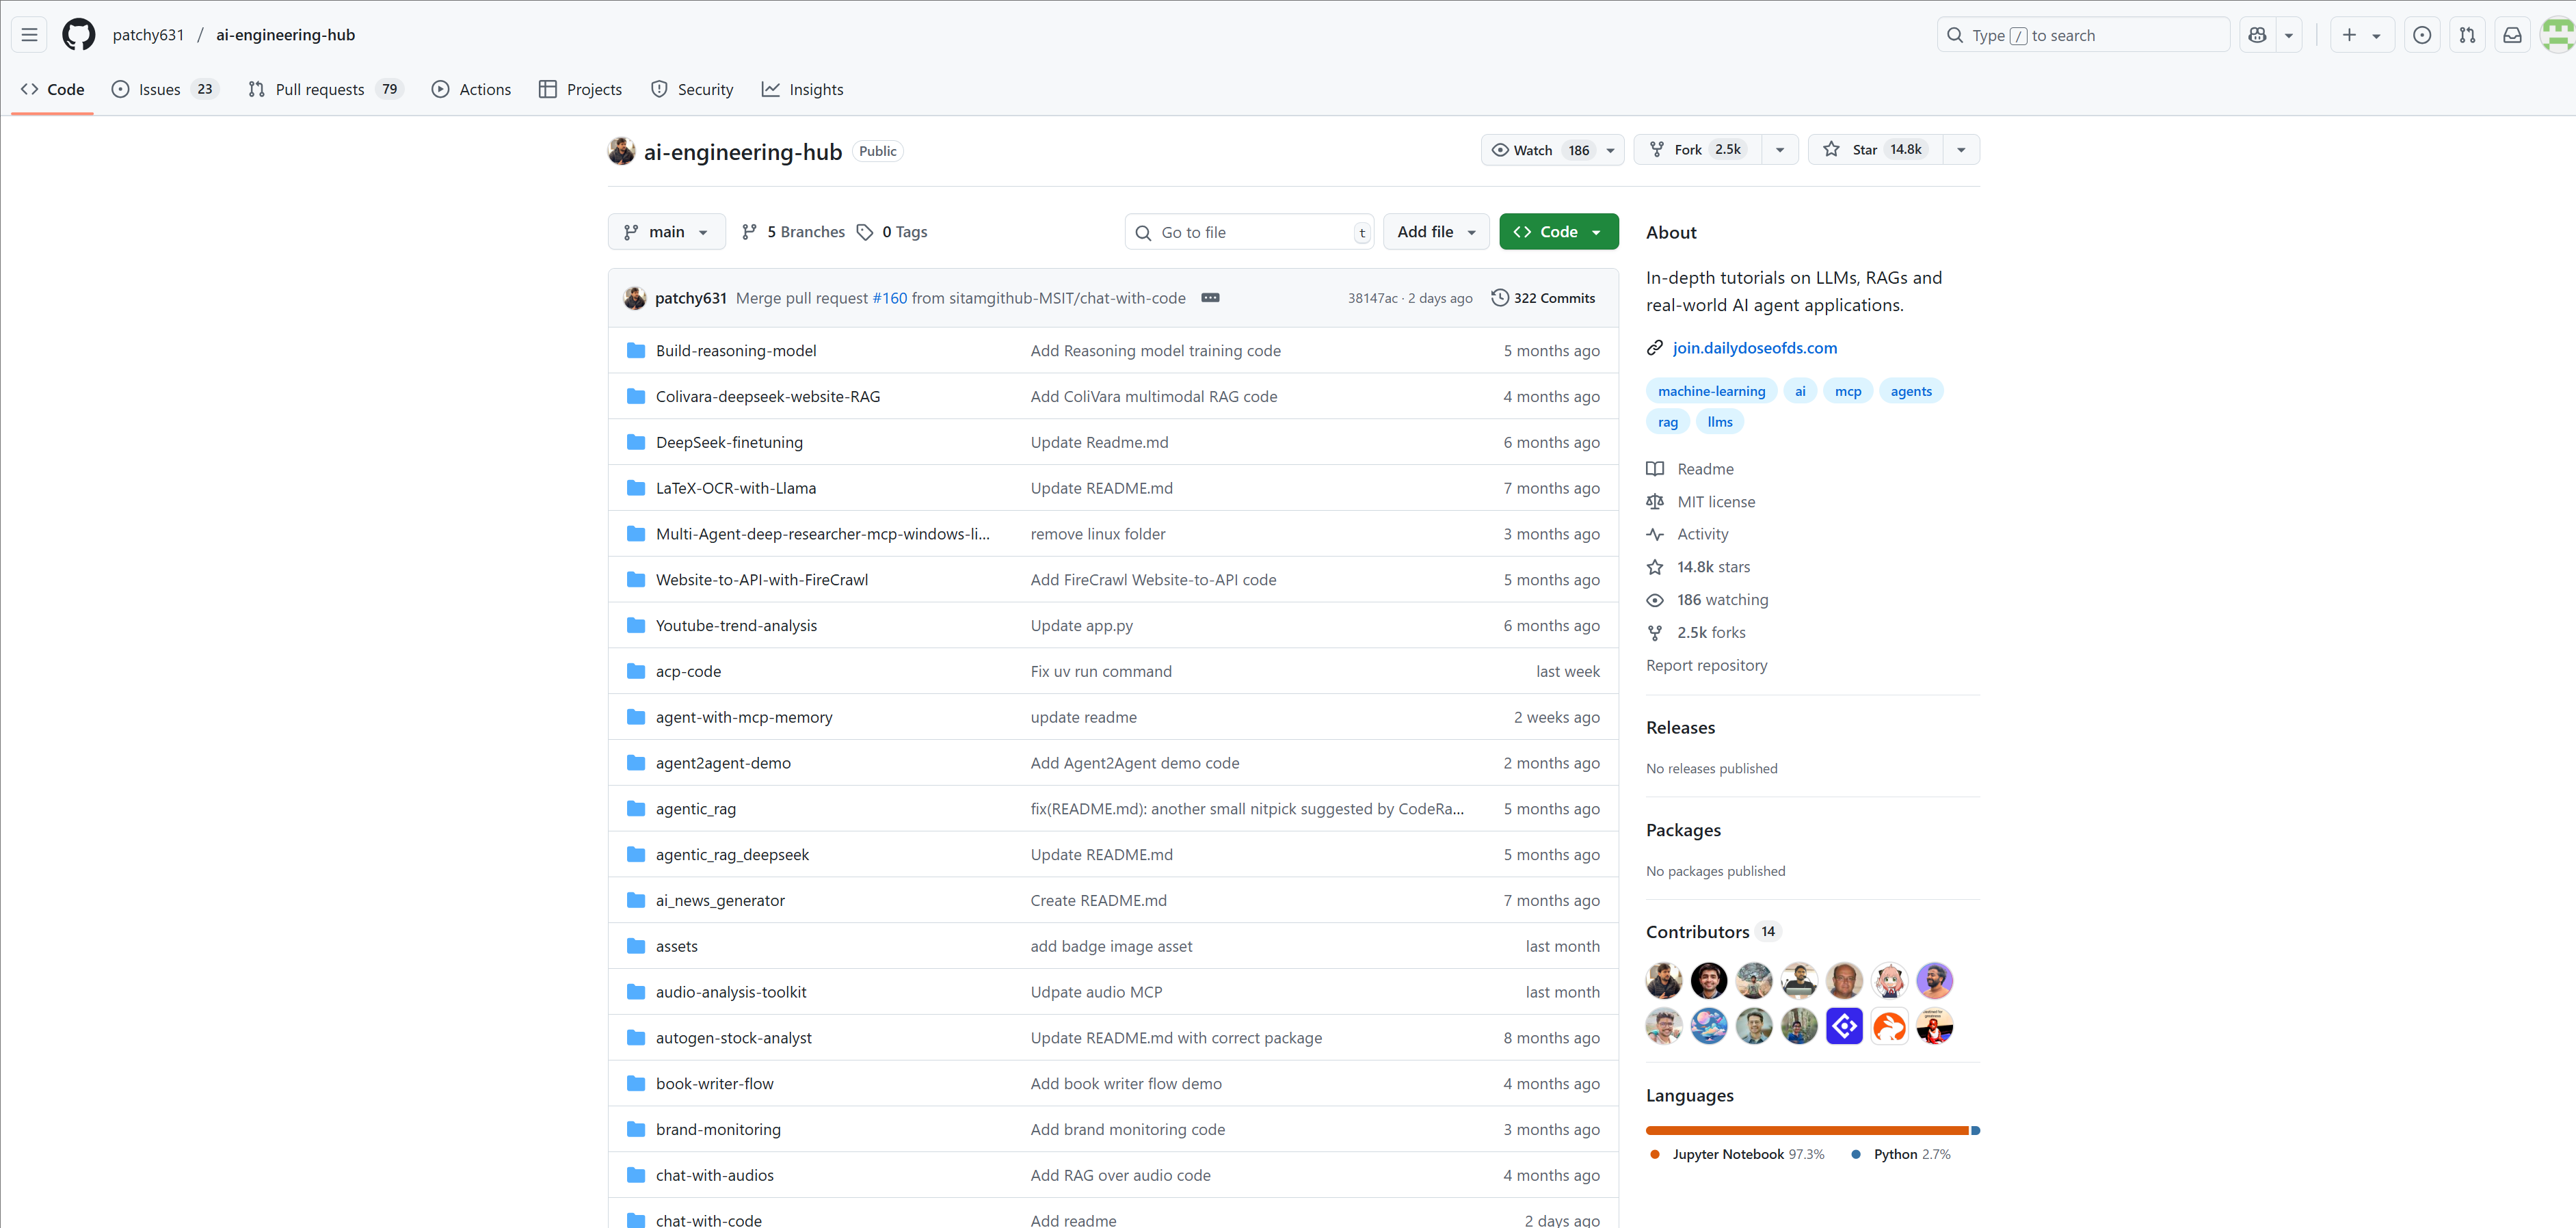Click the chat-with-audios folder icon
The width and height of the screenshot is (2576, 1228).
pyautogui.click(x=635, y=1175)
